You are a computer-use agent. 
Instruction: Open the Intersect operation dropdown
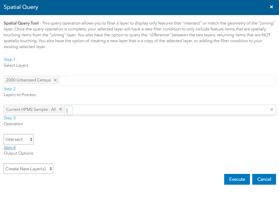click(19, 139)
